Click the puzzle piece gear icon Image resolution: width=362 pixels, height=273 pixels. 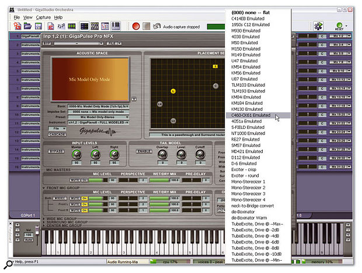click(x=318, y=26)
